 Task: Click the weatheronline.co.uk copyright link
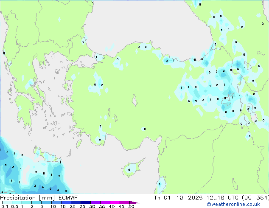point(233,204)
